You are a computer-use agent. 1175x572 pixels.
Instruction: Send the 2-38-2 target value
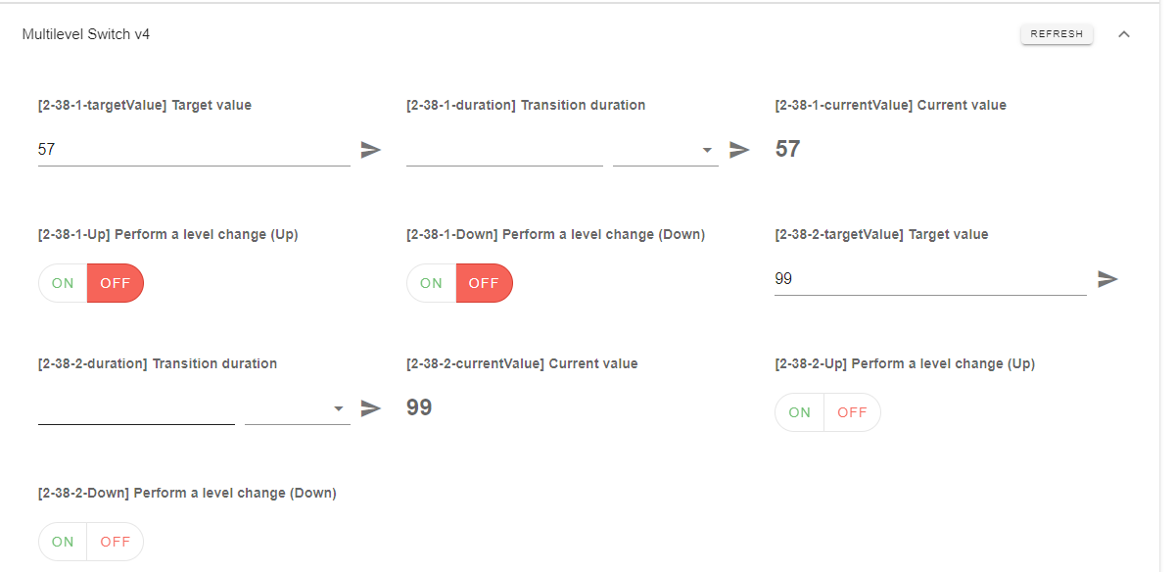tap(1105, 279)
